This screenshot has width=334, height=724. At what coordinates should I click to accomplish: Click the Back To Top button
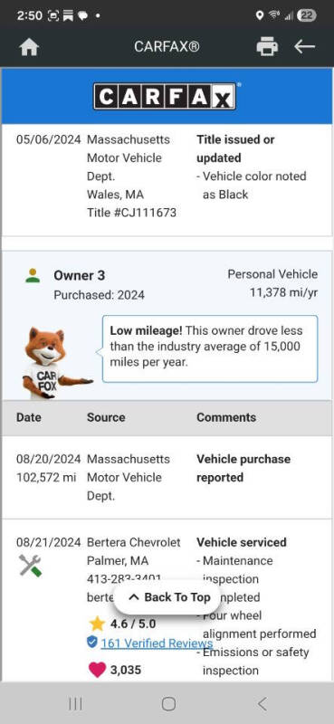pos(167,597)
